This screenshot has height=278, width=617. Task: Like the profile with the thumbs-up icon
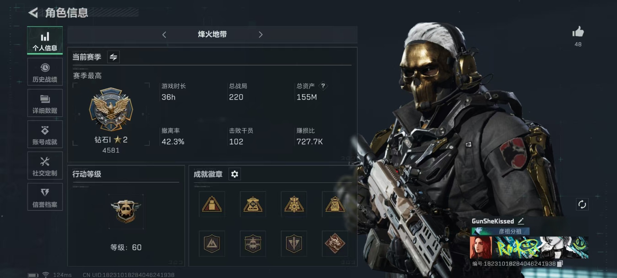tap(578, 32)
